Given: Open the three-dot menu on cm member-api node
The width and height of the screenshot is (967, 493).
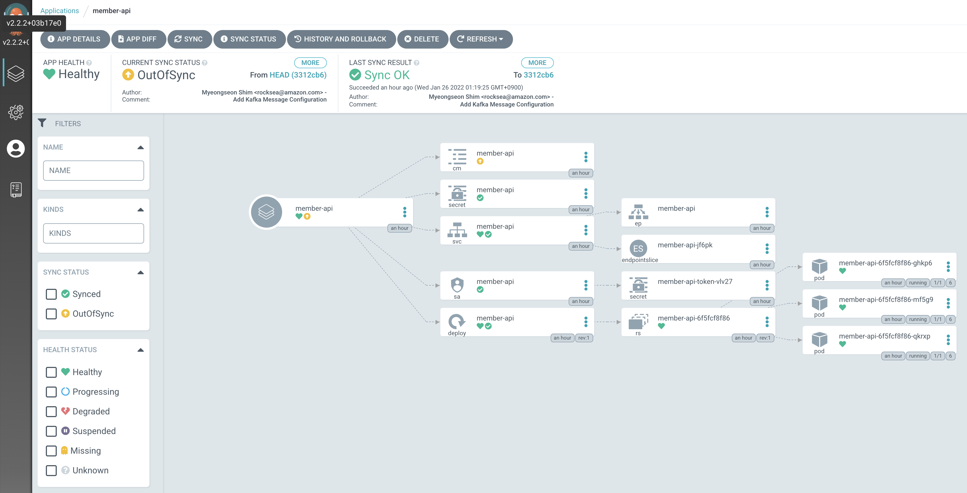Looking at the screenshot, I should pos(586,157).
